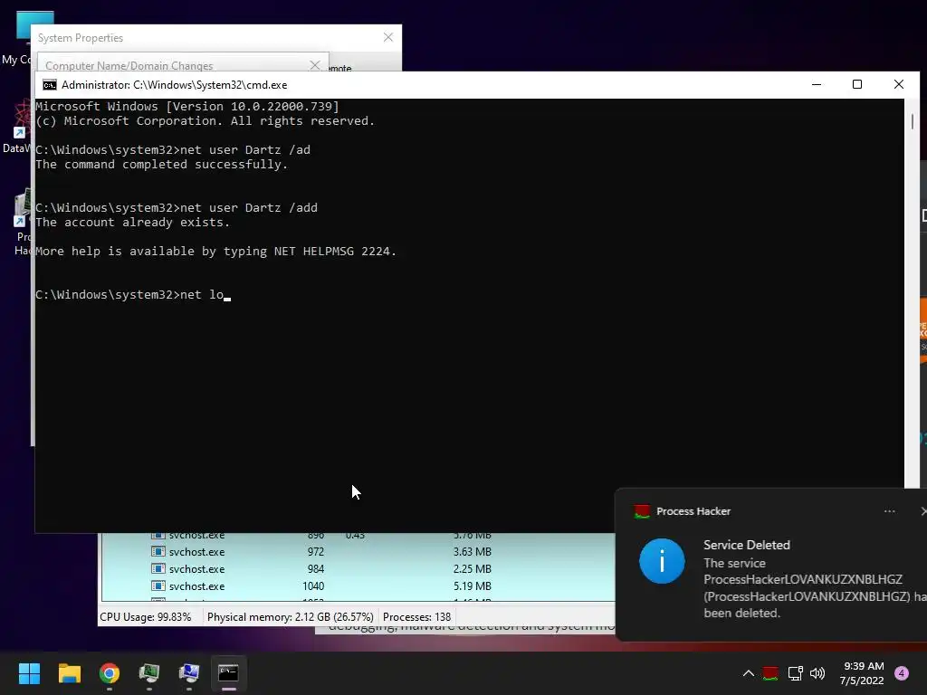This screenshot has height=695, width=927.
Task: Open notification count badge
Action: click(x=902, y=673)
